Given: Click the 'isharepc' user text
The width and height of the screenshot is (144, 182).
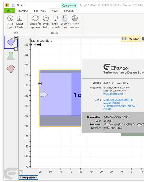Looking at the screenshot, I should coord(108,121).
